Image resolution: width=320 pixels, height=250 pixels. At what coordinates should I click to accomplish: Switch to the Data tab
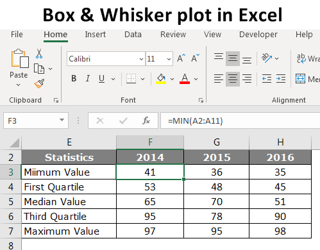133,35
